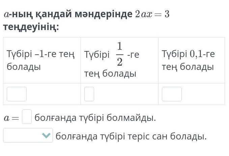Click answer box under "Түбірі –1-ге тең"
Viewport: 229px width, 156px height.
17,94
